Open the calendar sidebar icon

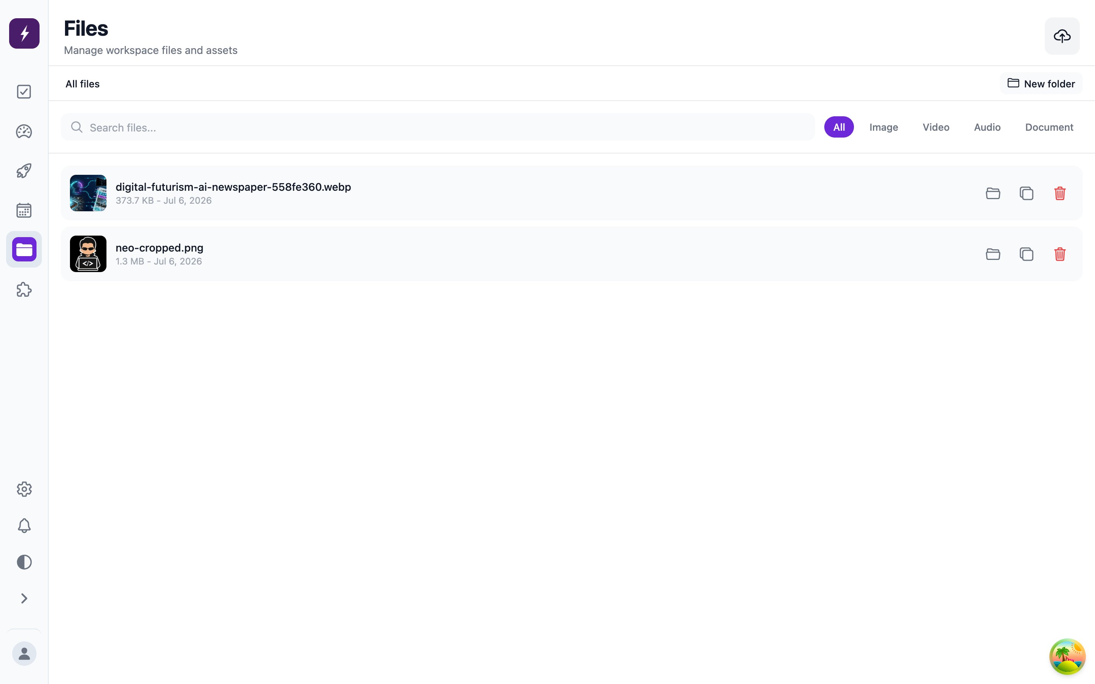click(24, 211)
